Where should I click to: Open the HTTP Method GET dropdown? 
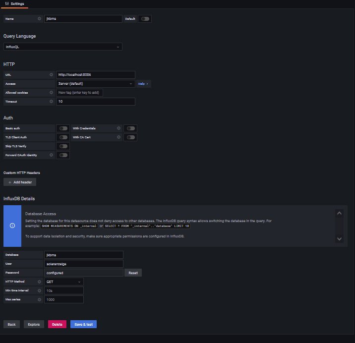[63, 282]
